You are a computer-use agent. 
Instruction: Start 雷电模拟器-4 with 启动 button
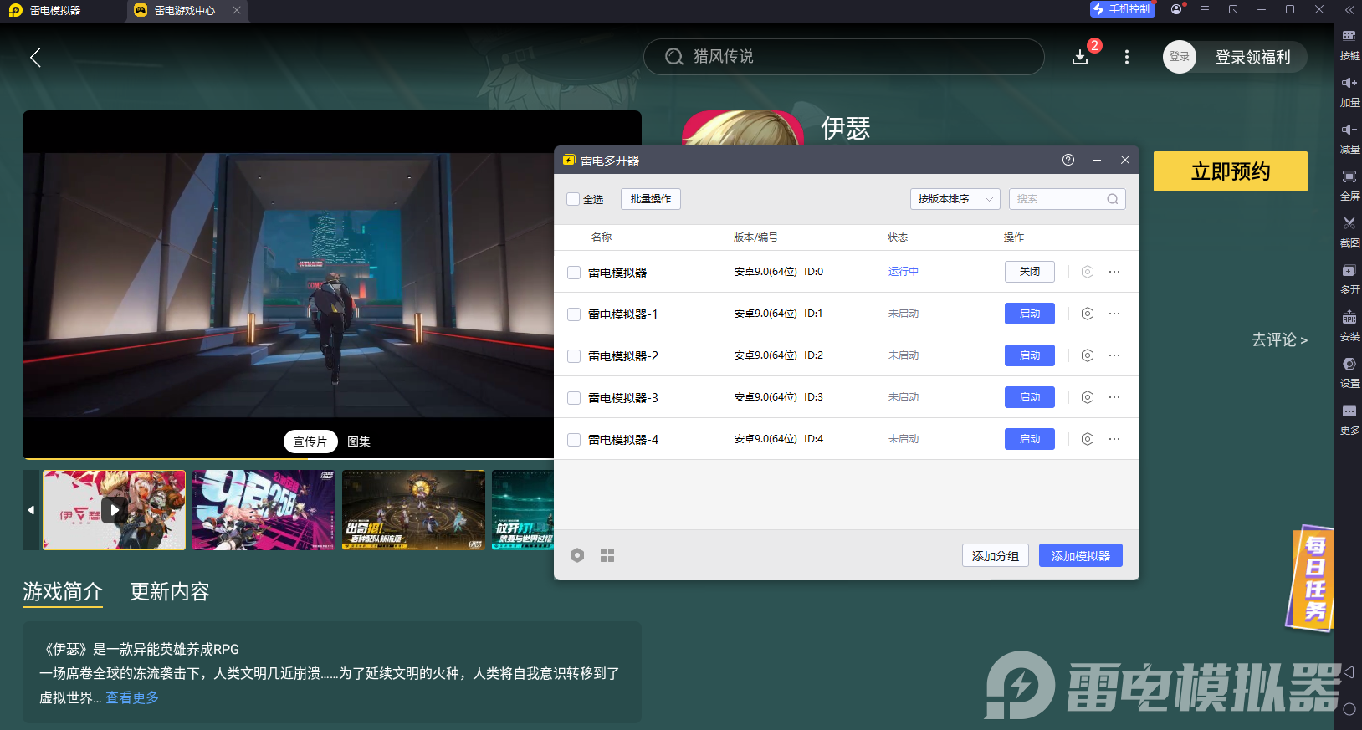(x=1030, y=439)
